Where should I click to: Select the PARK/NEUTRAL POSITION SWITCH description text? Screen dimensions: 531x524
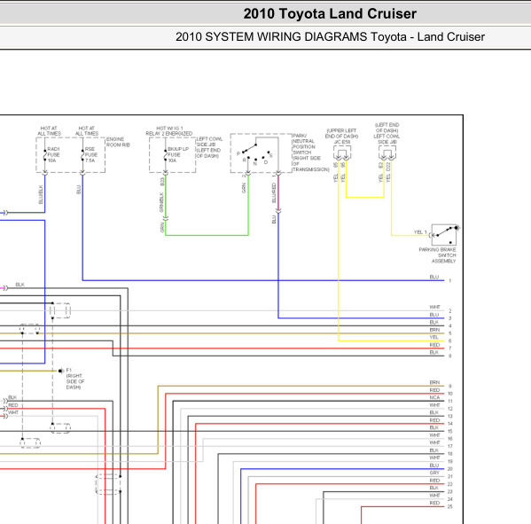[310, 153]
